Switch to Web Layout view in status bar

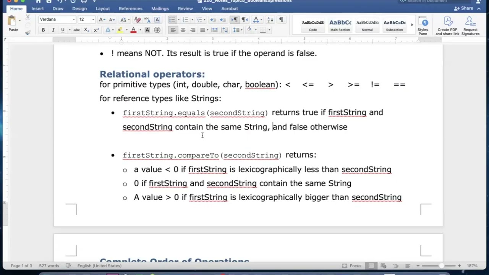point(383,266)
